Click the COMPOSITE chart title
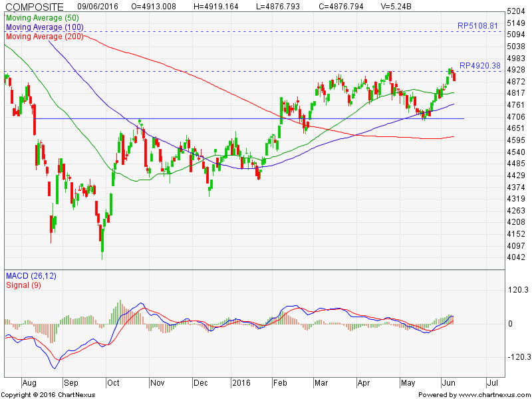Viewport: 532px width, 399px height. [35, 7]
